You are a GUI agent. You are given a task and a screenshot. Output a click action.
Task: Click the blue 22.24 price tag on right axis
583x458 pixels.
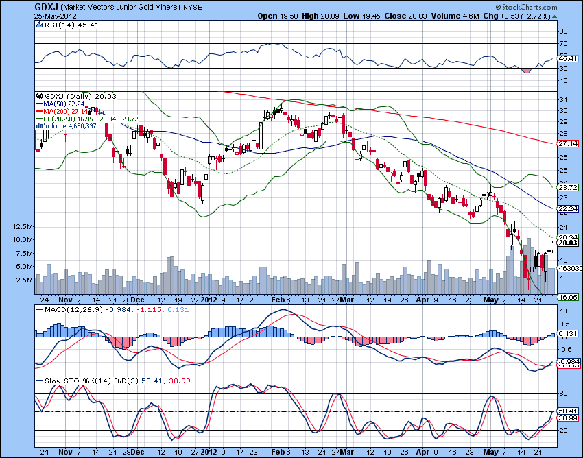pyautogui.click(x=569, y=208)
